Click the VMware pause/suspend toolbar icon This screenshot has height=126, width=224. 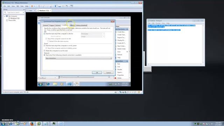tap(32, 6)
